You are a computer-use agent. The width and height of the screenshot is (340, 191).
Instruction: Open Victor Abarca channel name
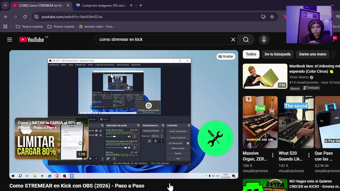click(x=299, y=77)
